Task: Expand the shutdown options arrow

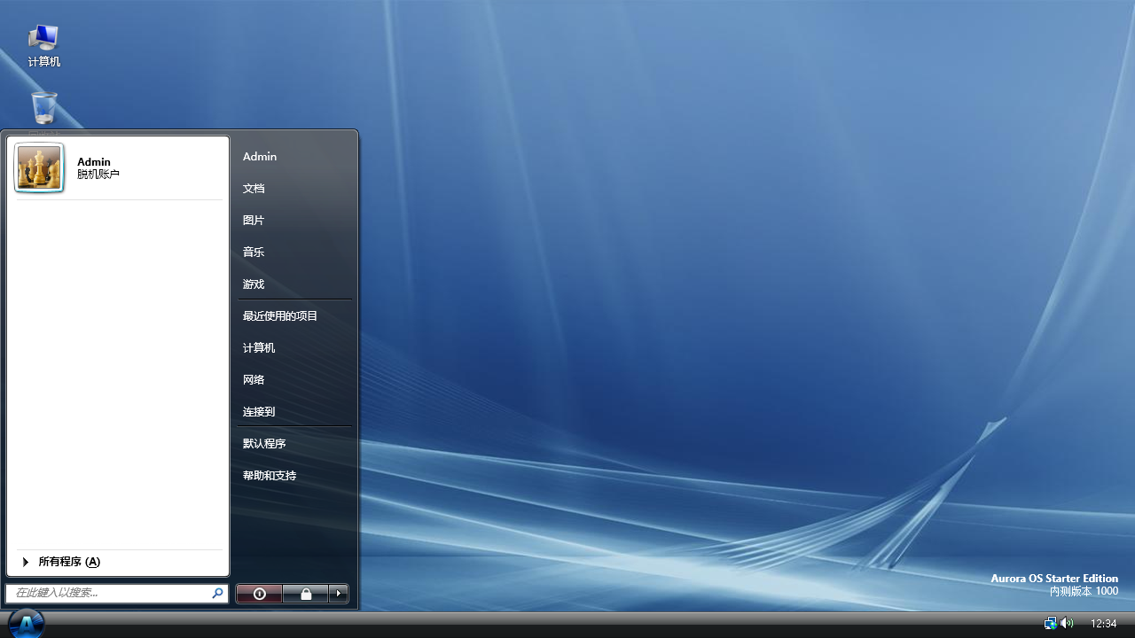Action: (339, 594)
